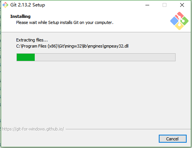Screen dimensions: 192x148
Task: Click the green filled part of the progress bar
Action: click(x=26, y=57)
